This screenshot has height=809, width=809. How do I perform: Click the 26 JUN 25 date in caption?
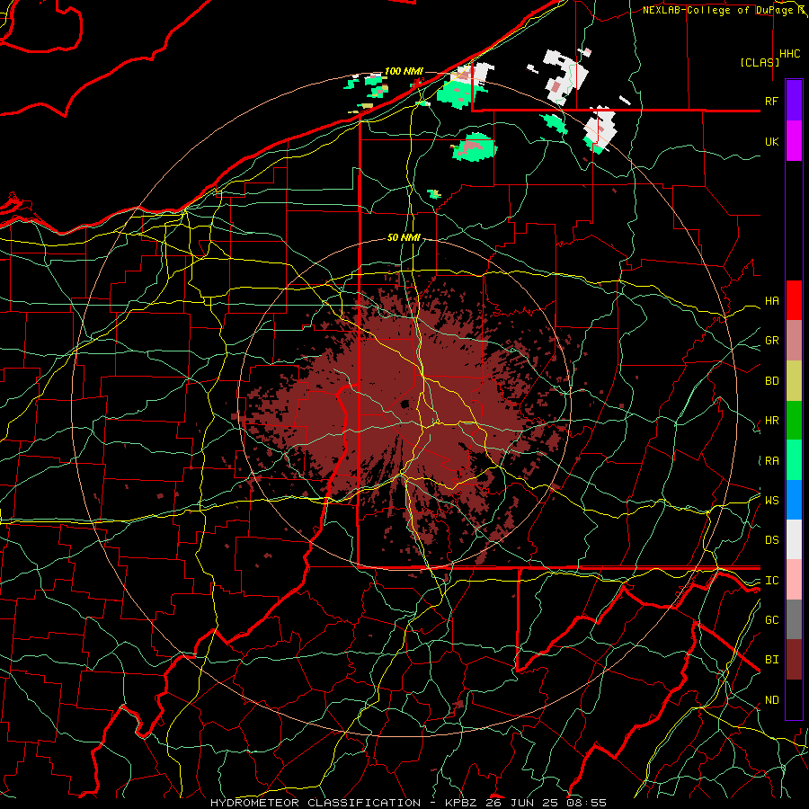pyautogui.click(x=523, y=803)
